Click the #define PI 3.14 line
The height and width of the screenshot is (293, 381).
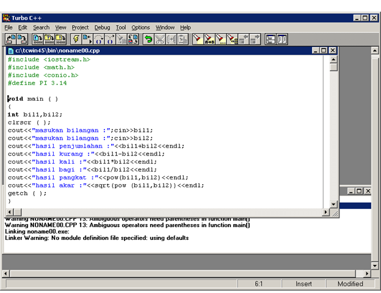[37, 83]
